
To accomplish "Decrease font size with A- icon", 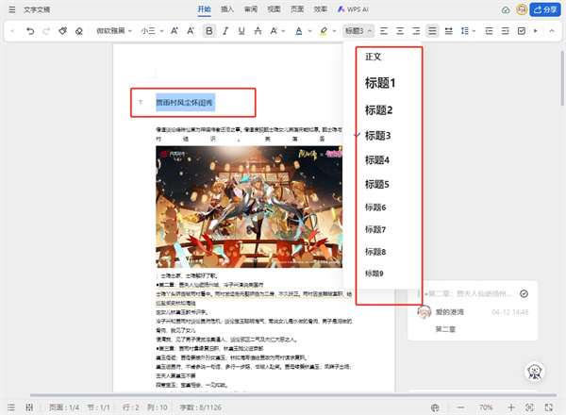I will 191,31.
